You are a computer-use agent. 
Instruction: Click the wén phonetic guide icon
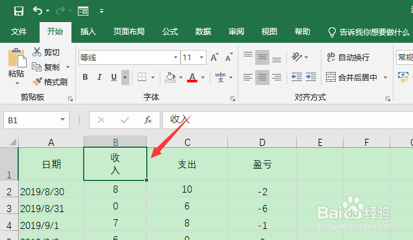[220, 77]
